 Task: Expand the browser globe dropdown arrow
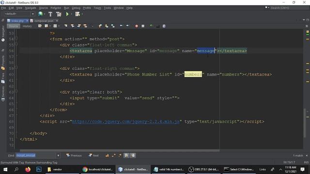point(45,14)
